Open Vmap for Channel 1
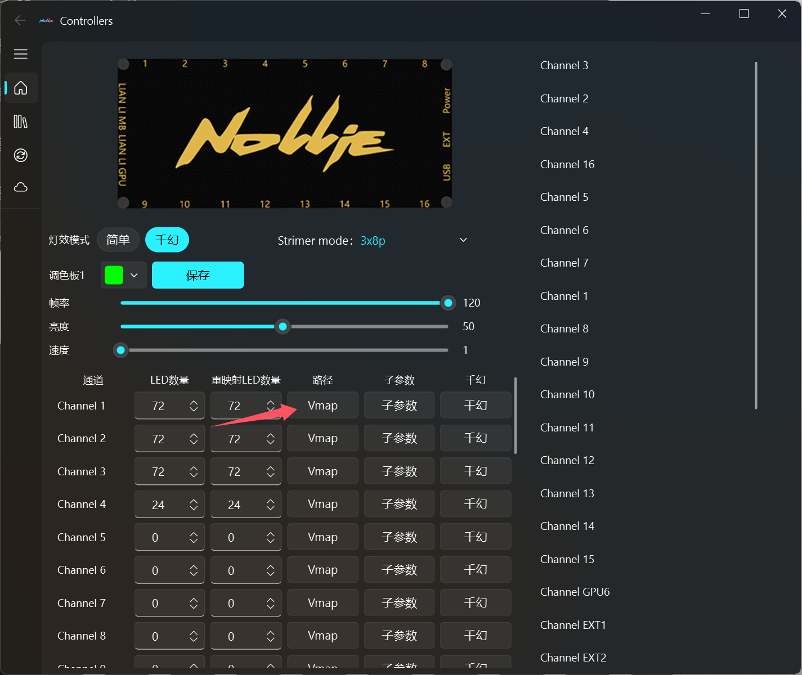This screenshot has width=802, height=675. [323, 406]
